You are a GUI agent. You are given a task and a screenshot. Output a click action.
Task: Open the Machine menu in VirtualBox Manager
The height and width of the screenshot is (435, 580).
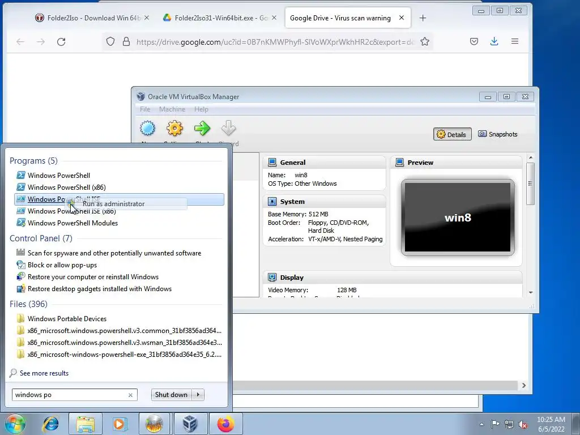(x=172, y=109)
